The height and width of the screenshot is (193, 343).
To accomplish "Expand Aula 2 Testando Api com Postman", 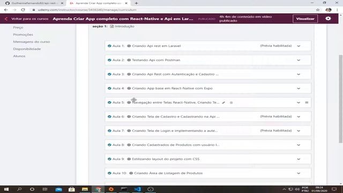I will tap(299, 60).
